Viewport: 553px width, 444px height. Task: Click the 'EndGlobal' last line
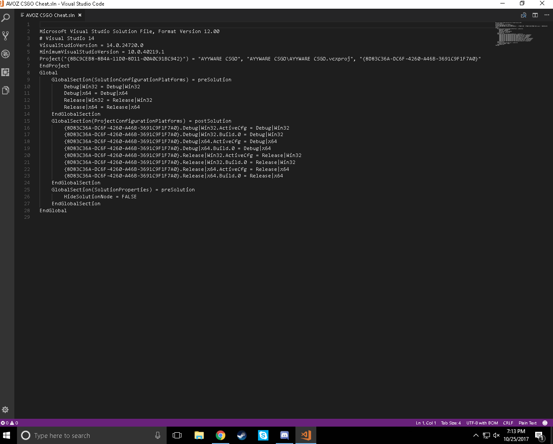pos(53,210)
